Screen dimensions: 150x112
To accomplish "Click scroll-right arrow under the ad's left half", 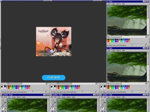I will pyautogui.click(x=46, y=83).
